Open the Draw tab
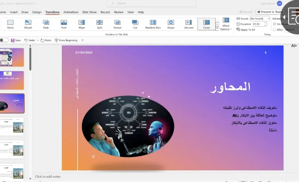The image size is (299, 182). pyautogui.click(x=25, y=12)
